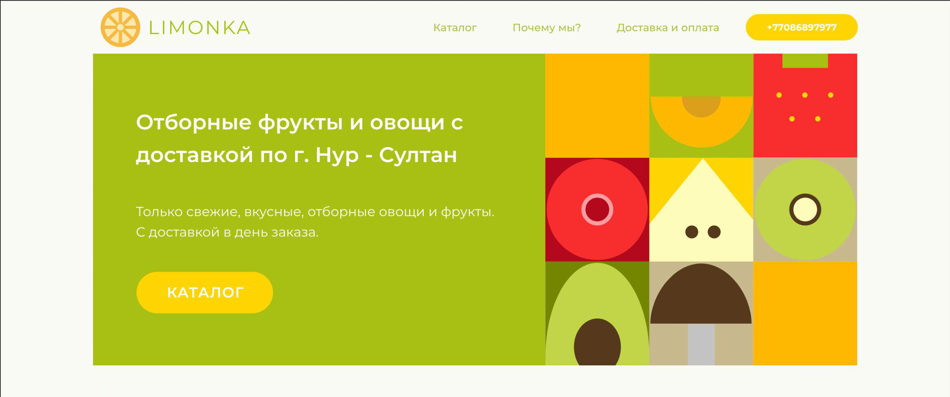Click the headline Отборные фрукты и овощи

point(300,138)
